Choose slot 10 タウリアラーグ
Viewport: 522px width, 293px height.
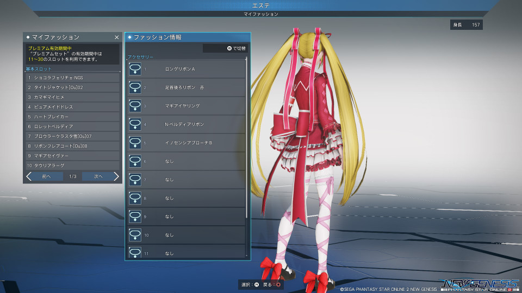point(72,165)
